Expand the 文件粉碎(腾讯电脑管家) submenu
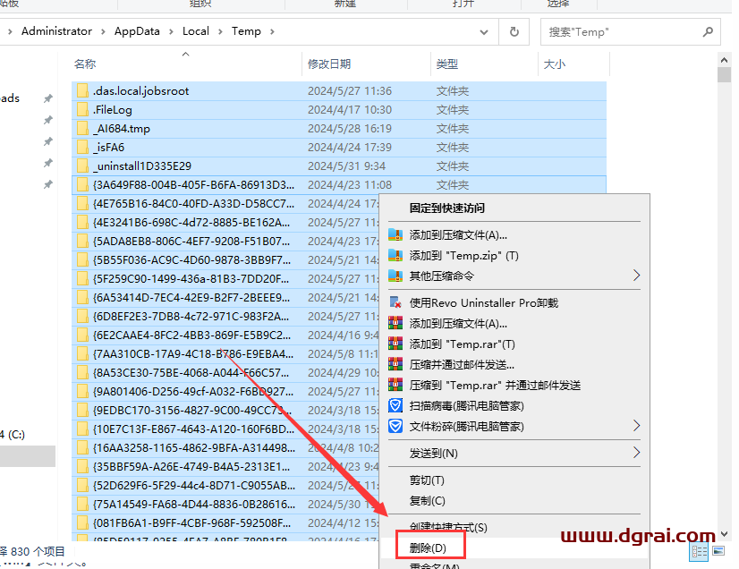739x569 pixels. point(636,427)
